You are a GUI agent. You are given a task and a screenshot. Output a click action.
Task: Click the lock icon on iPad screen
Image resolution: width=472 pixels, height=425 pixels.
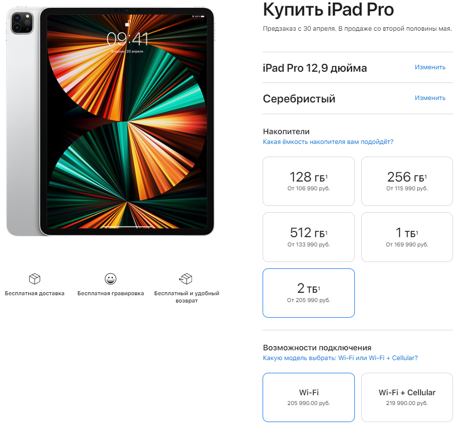click(x=127, y=23)
